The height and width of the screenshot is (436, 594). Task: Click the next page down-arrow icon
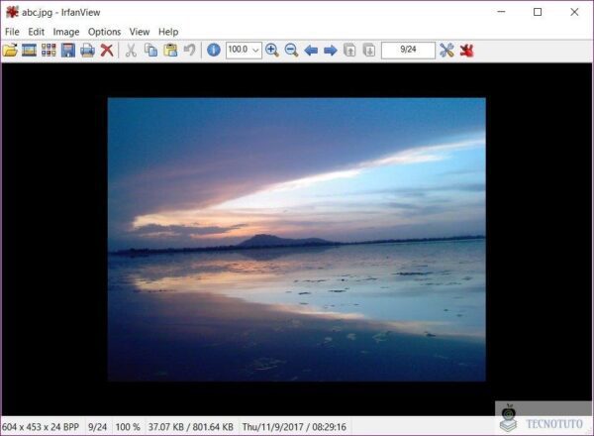point(369,51)
